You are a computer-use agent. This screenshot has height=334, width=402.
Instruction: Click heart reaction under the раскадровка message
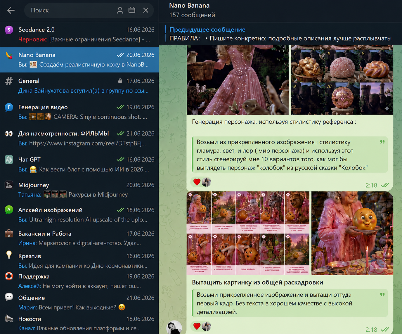tap(197, 326)
